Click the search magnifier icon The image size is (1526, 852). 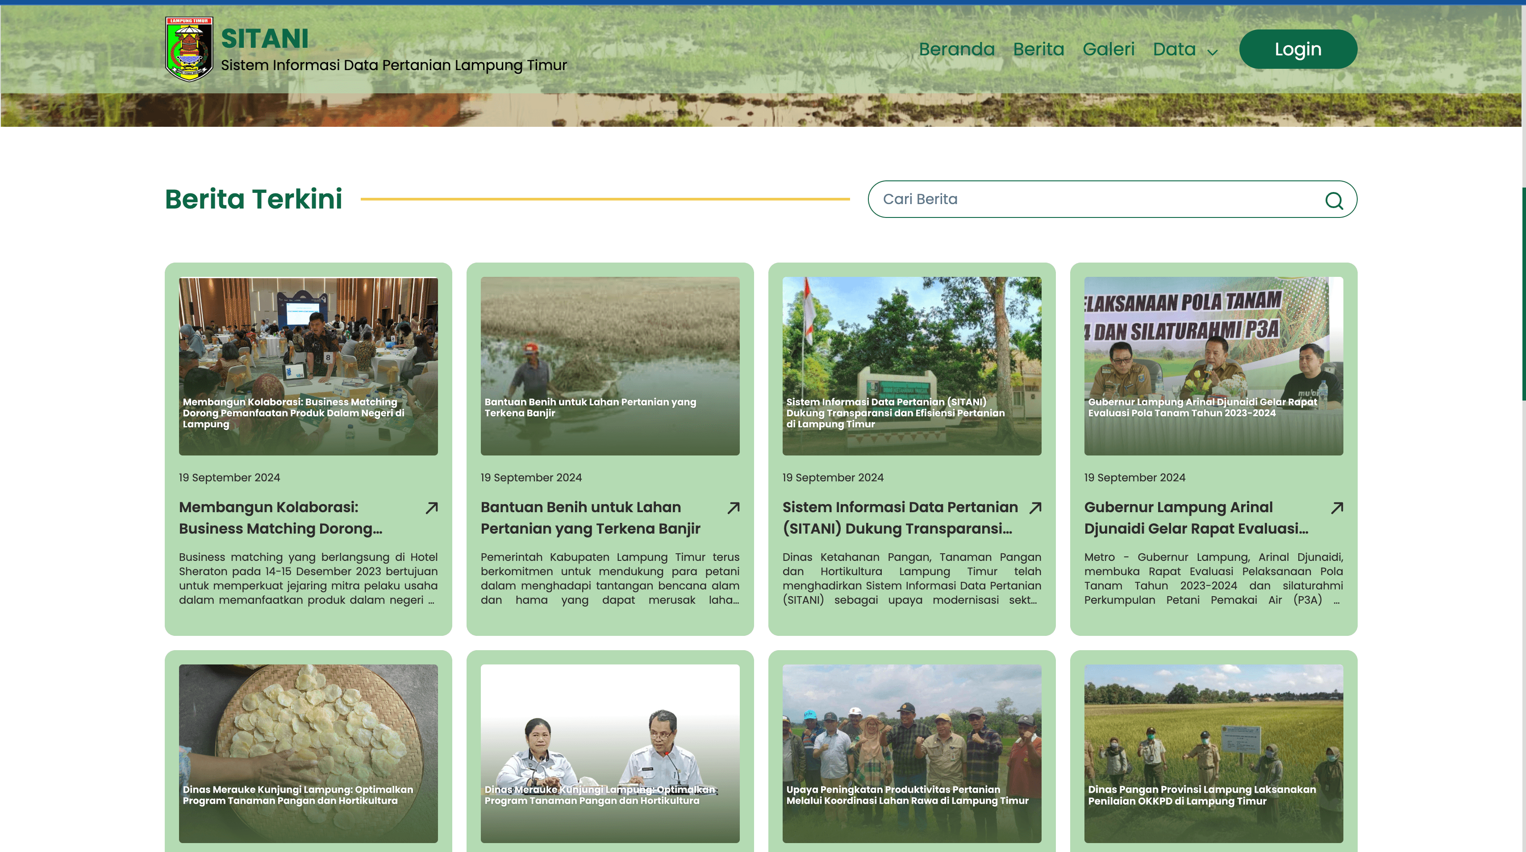point(1334,200)
